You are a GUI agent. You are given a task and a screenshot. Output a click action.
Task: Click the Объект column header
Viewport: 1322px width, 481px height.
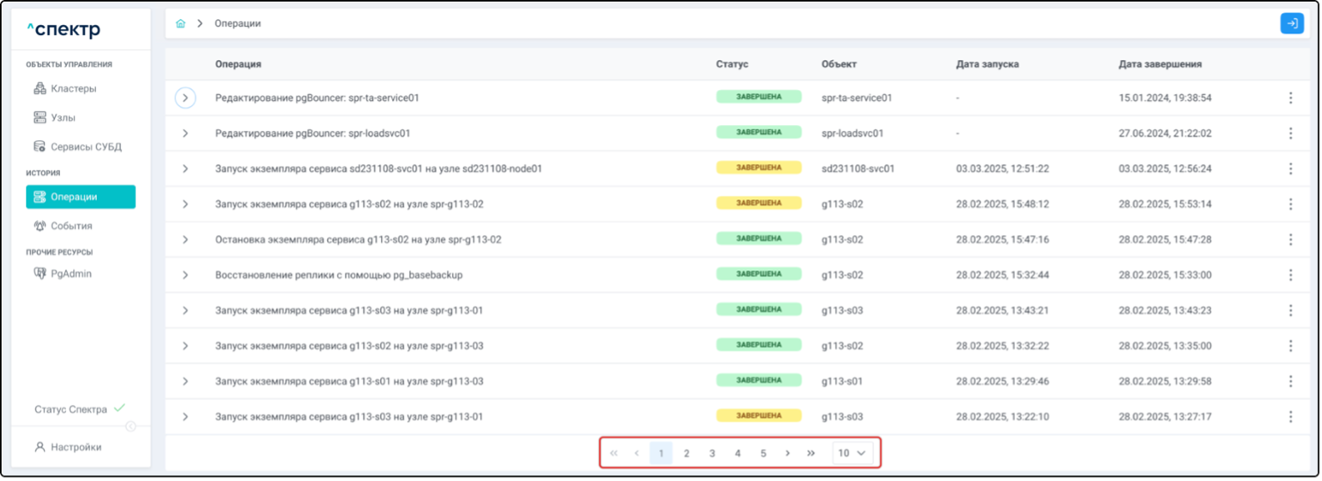click(x=839, y=64)
